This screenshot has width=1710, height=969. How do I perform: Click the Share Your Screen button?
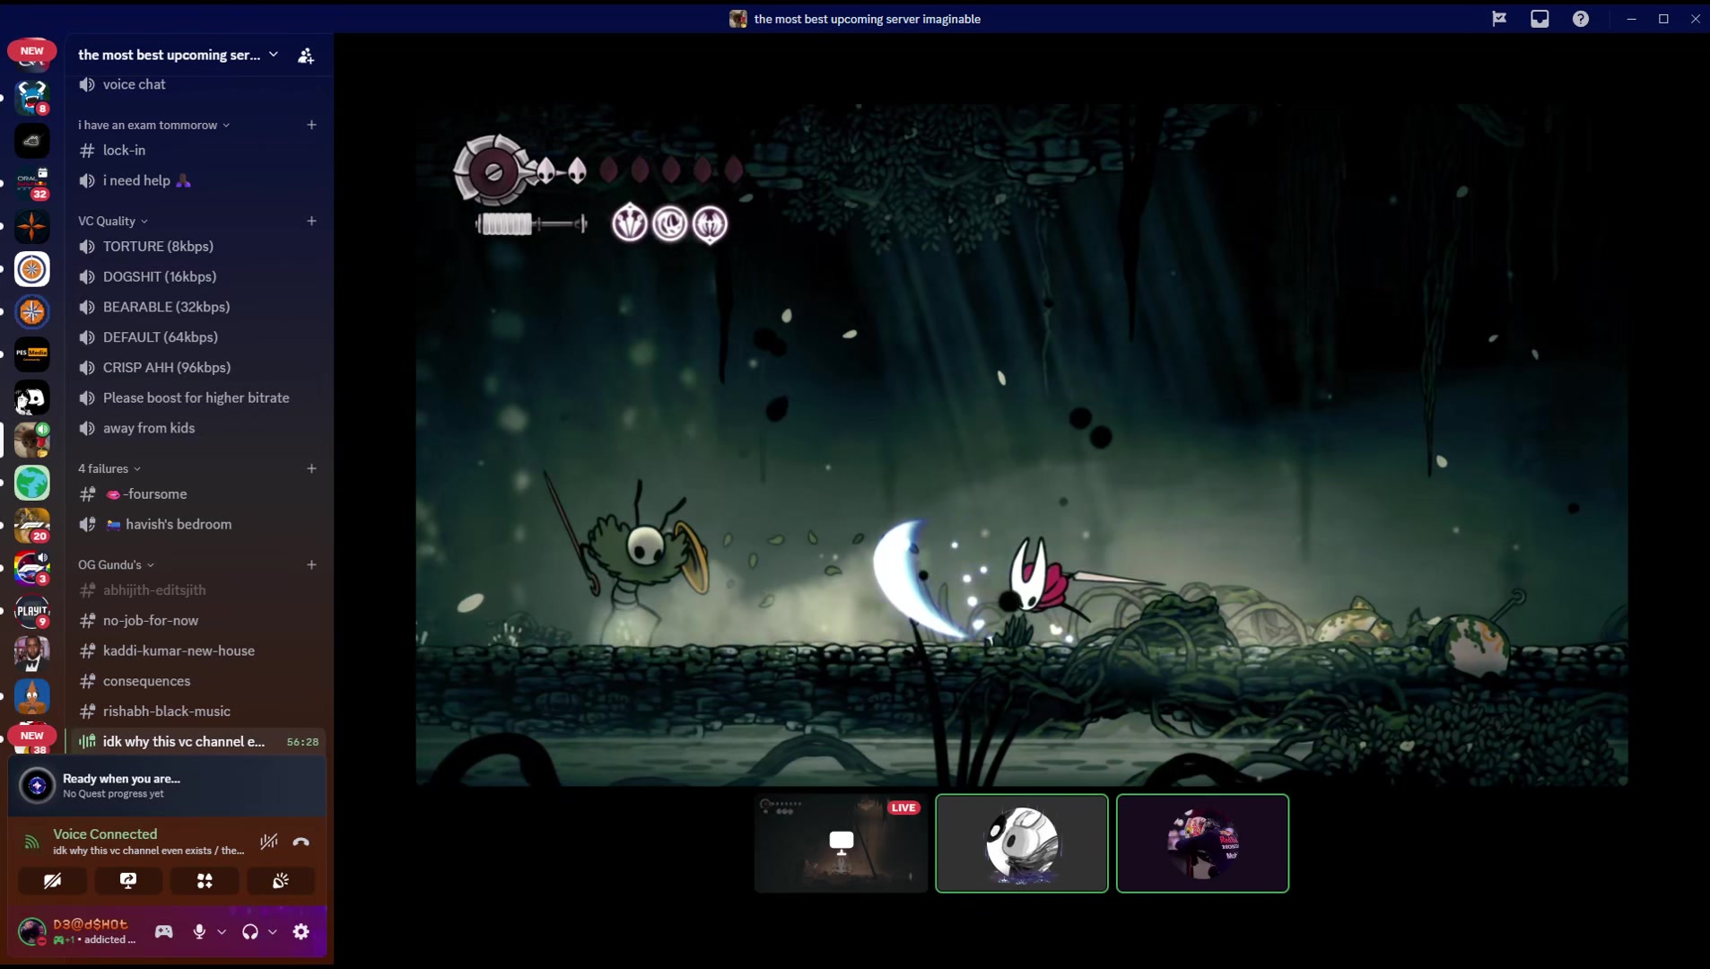(x=128, y=881)
